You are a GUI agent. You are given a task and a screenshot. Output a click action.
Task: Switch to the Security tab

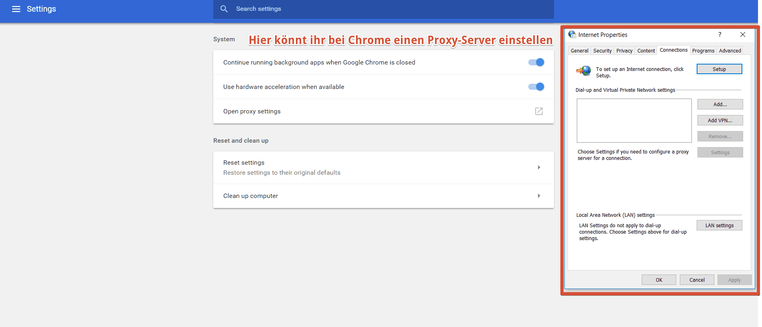tap(602, 51)
